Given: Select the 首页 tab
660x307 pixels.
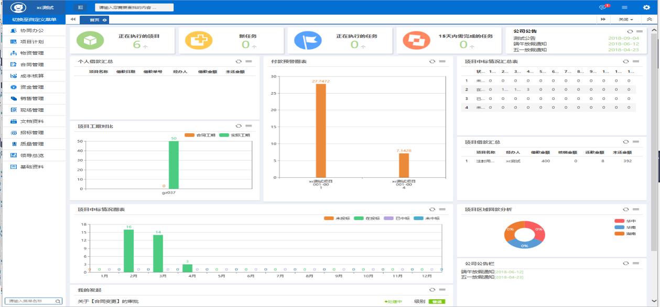Looking at the screenshot, I should tap(94, 20).
